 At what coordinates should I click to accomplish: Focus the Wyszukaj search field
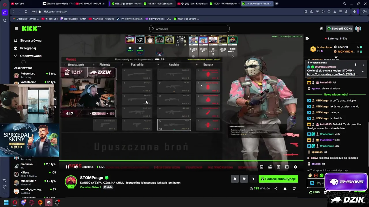pyautogui.click(x=189, y=28)
